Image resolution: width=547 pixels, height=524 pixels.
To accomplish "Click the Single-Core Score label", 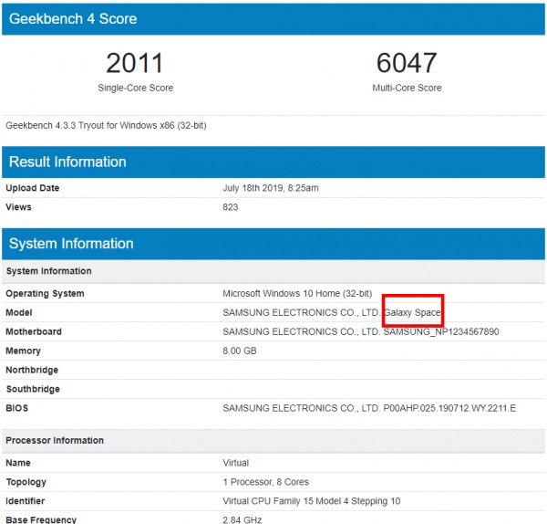I will pyautogui.click(x=135, y=88).
